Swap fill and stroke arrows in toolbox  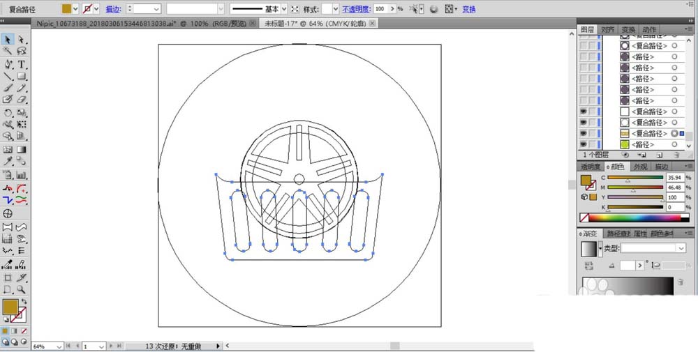coord(24,302)
